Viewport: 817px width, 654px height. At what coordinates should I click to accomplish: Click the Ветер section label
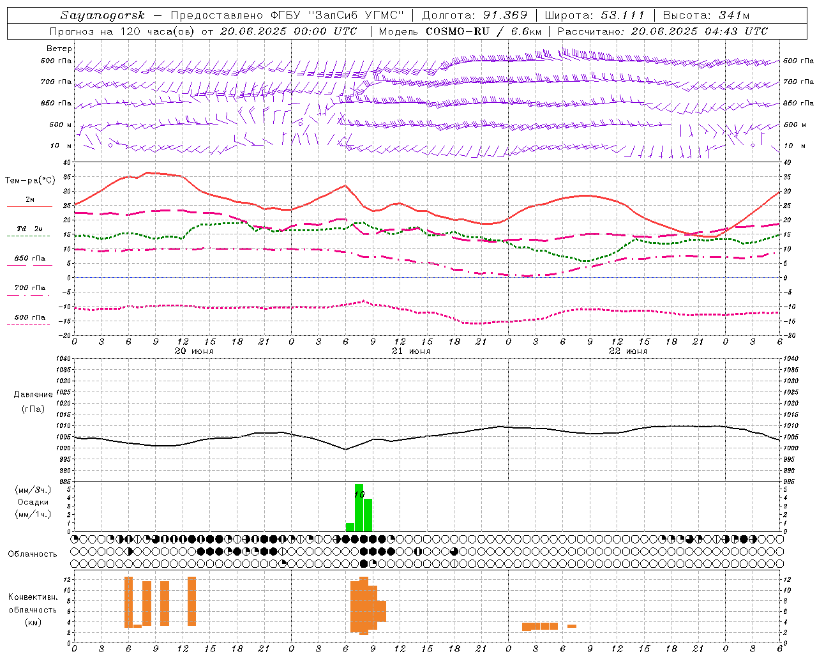tap(59, 49)
